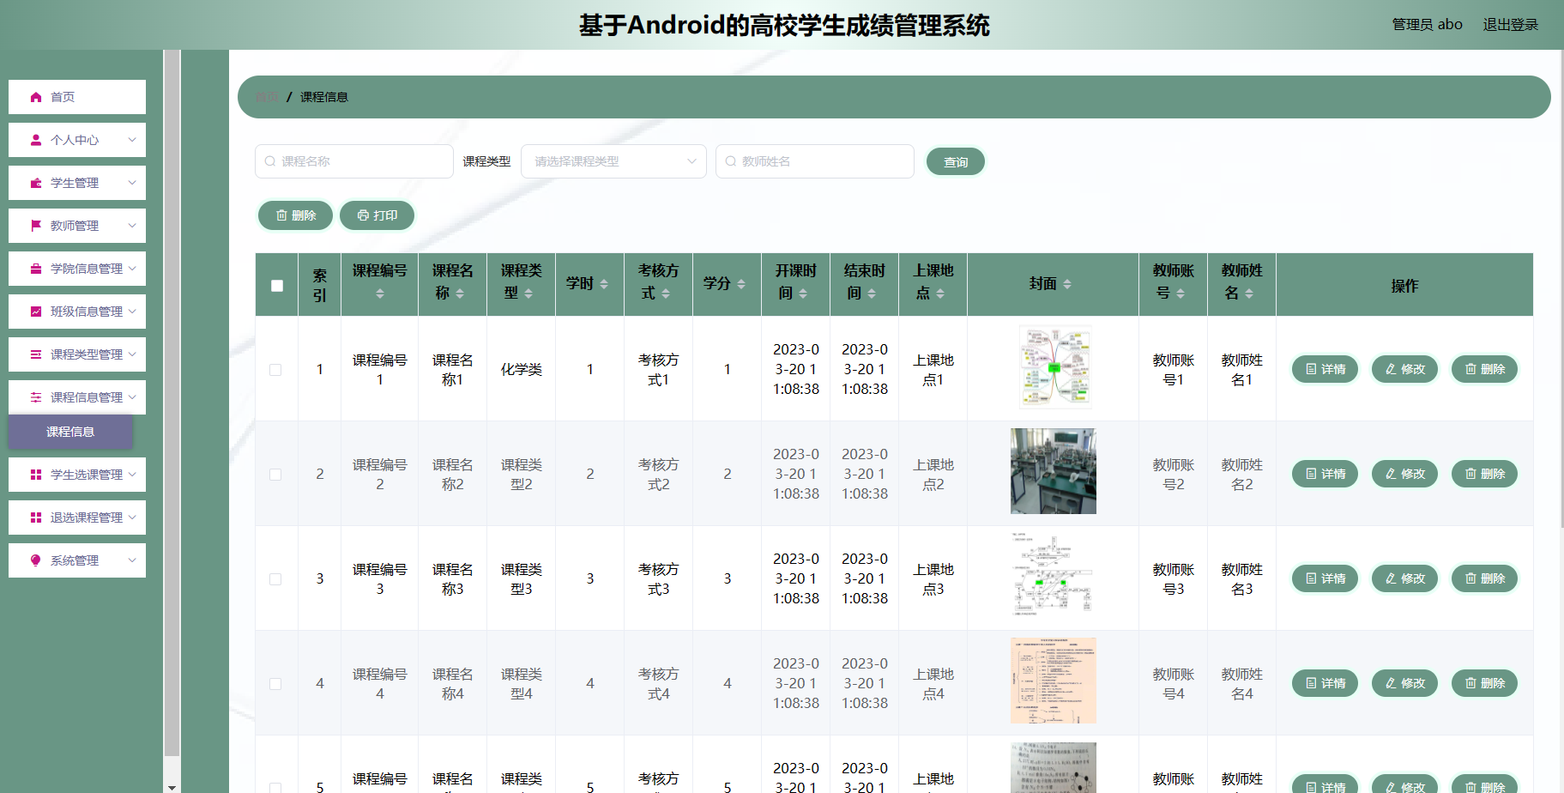Toggle the select-all header checkbox
Viewport: 1564px width, 793px height.
click(x=277, y=286)
